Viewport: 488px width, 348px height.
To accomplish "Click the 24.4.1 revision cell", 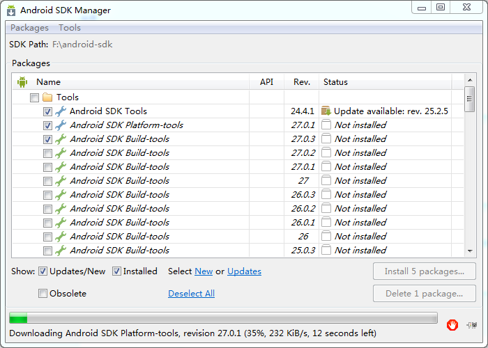I will [302, 111].
